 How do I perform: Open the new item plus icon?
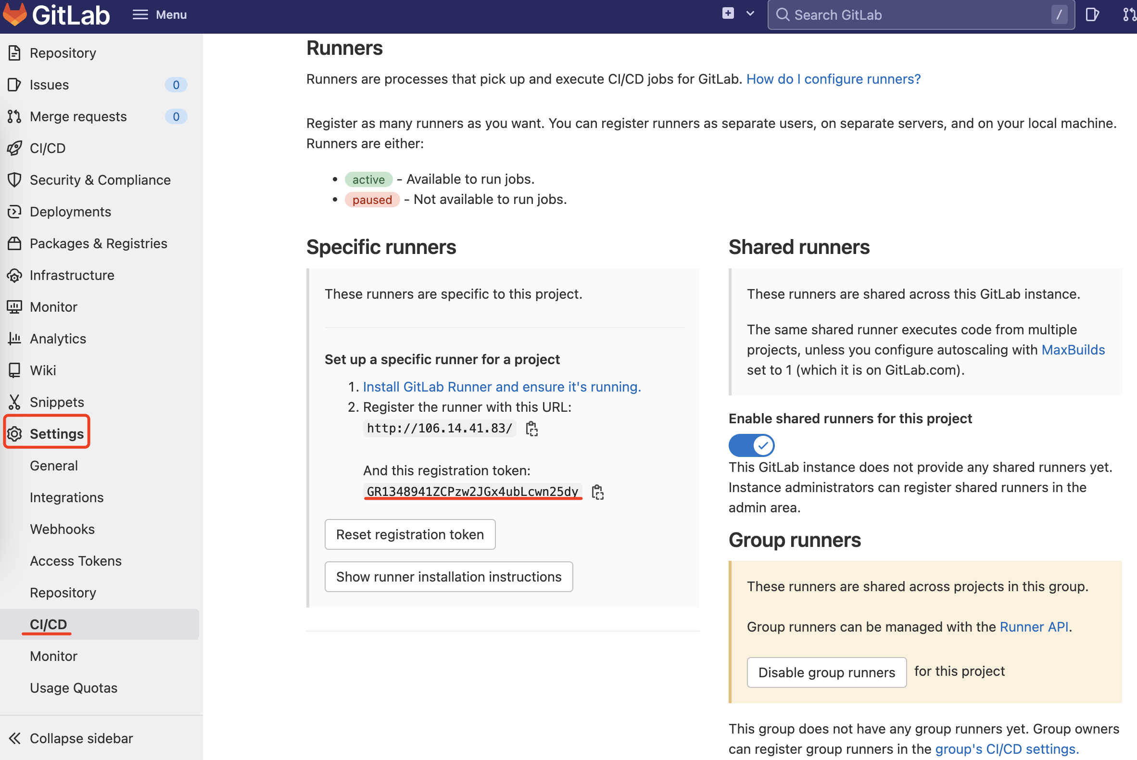(728, 13)
